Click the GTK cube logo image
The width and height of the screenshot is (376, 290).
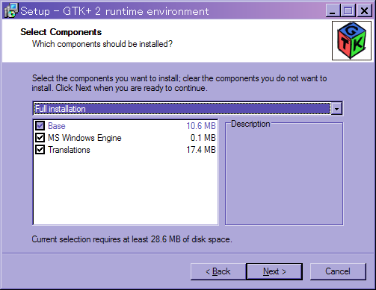tap(351, 40)
